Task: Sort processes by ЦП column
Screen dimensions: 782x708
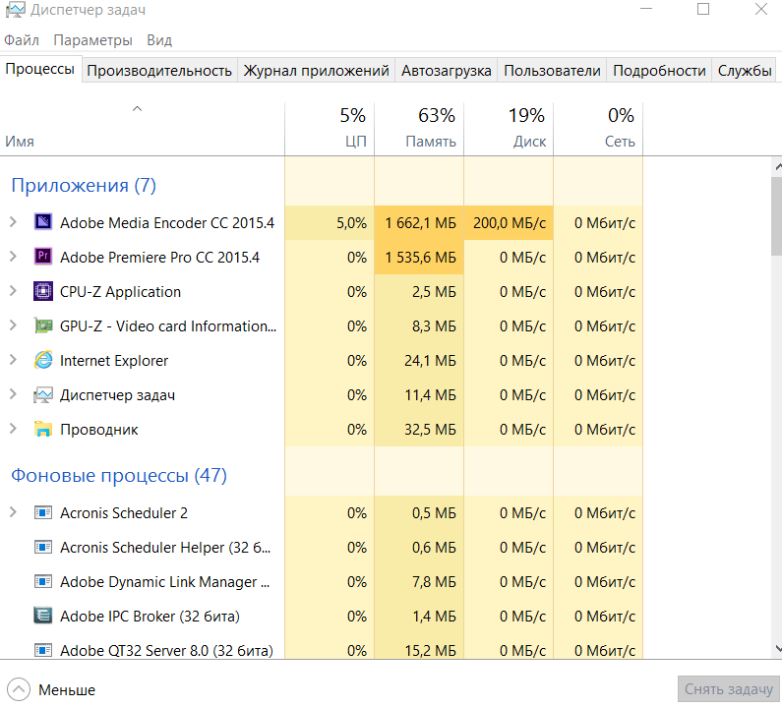Action: (330, 129)
